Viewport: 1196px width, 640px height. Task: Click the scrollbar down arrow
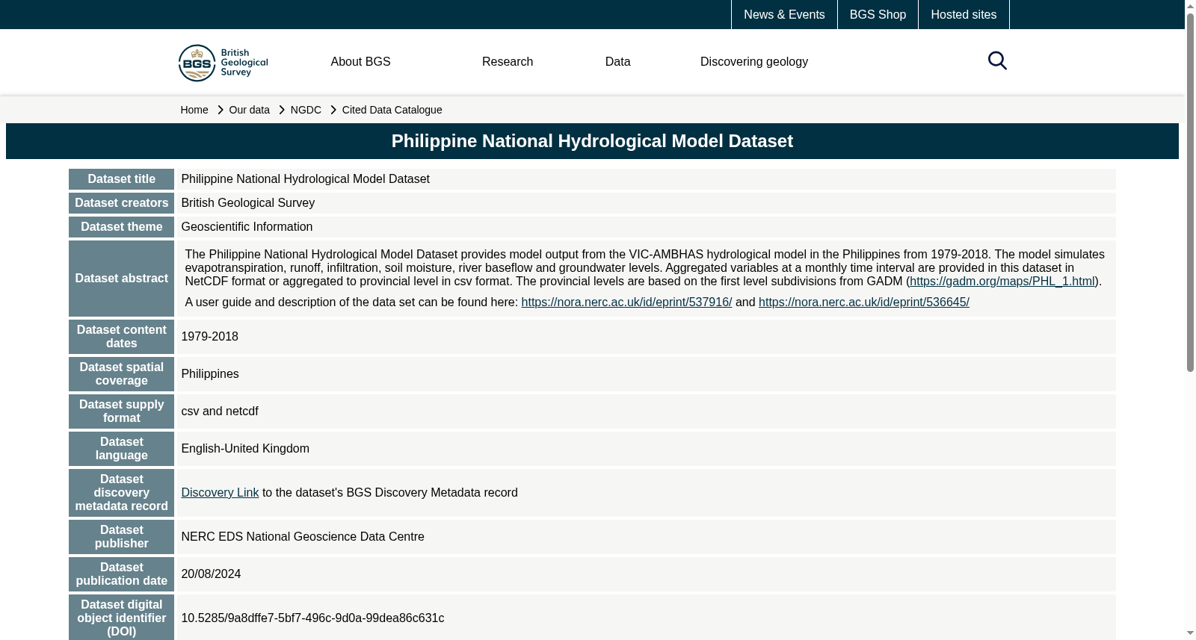1190,633
